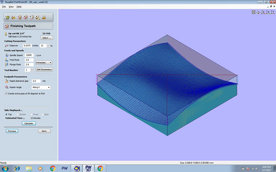
Task: Open Chrome taskbar icon next to PW 3D
Action: point(100,168)
